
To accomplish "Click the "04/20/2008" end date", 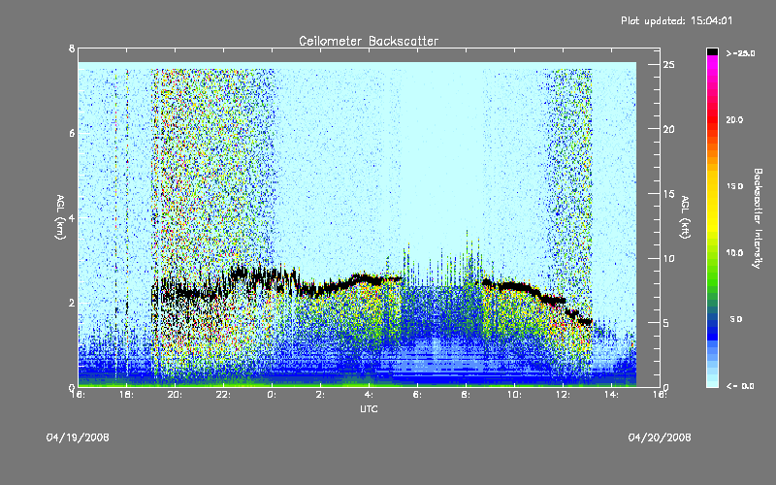I will (x=660, y=437).
